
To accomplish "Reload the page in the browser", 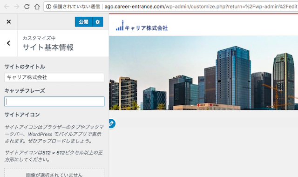I will click(x=27, y=7).
